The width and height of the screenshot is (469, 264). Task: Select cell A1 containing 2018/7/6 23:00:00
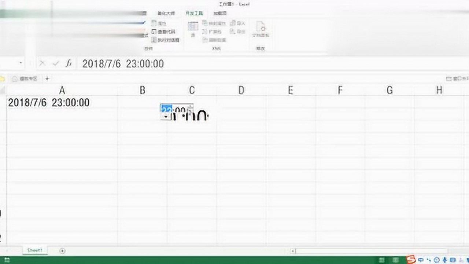pyautogui.click(x=62, y=103)
